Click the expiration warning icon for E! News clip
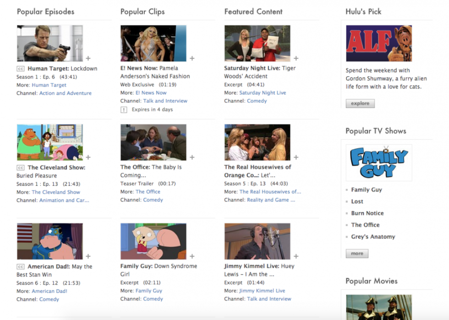Image resolution: width=449 pixels, height=320 pixels. 124,109
